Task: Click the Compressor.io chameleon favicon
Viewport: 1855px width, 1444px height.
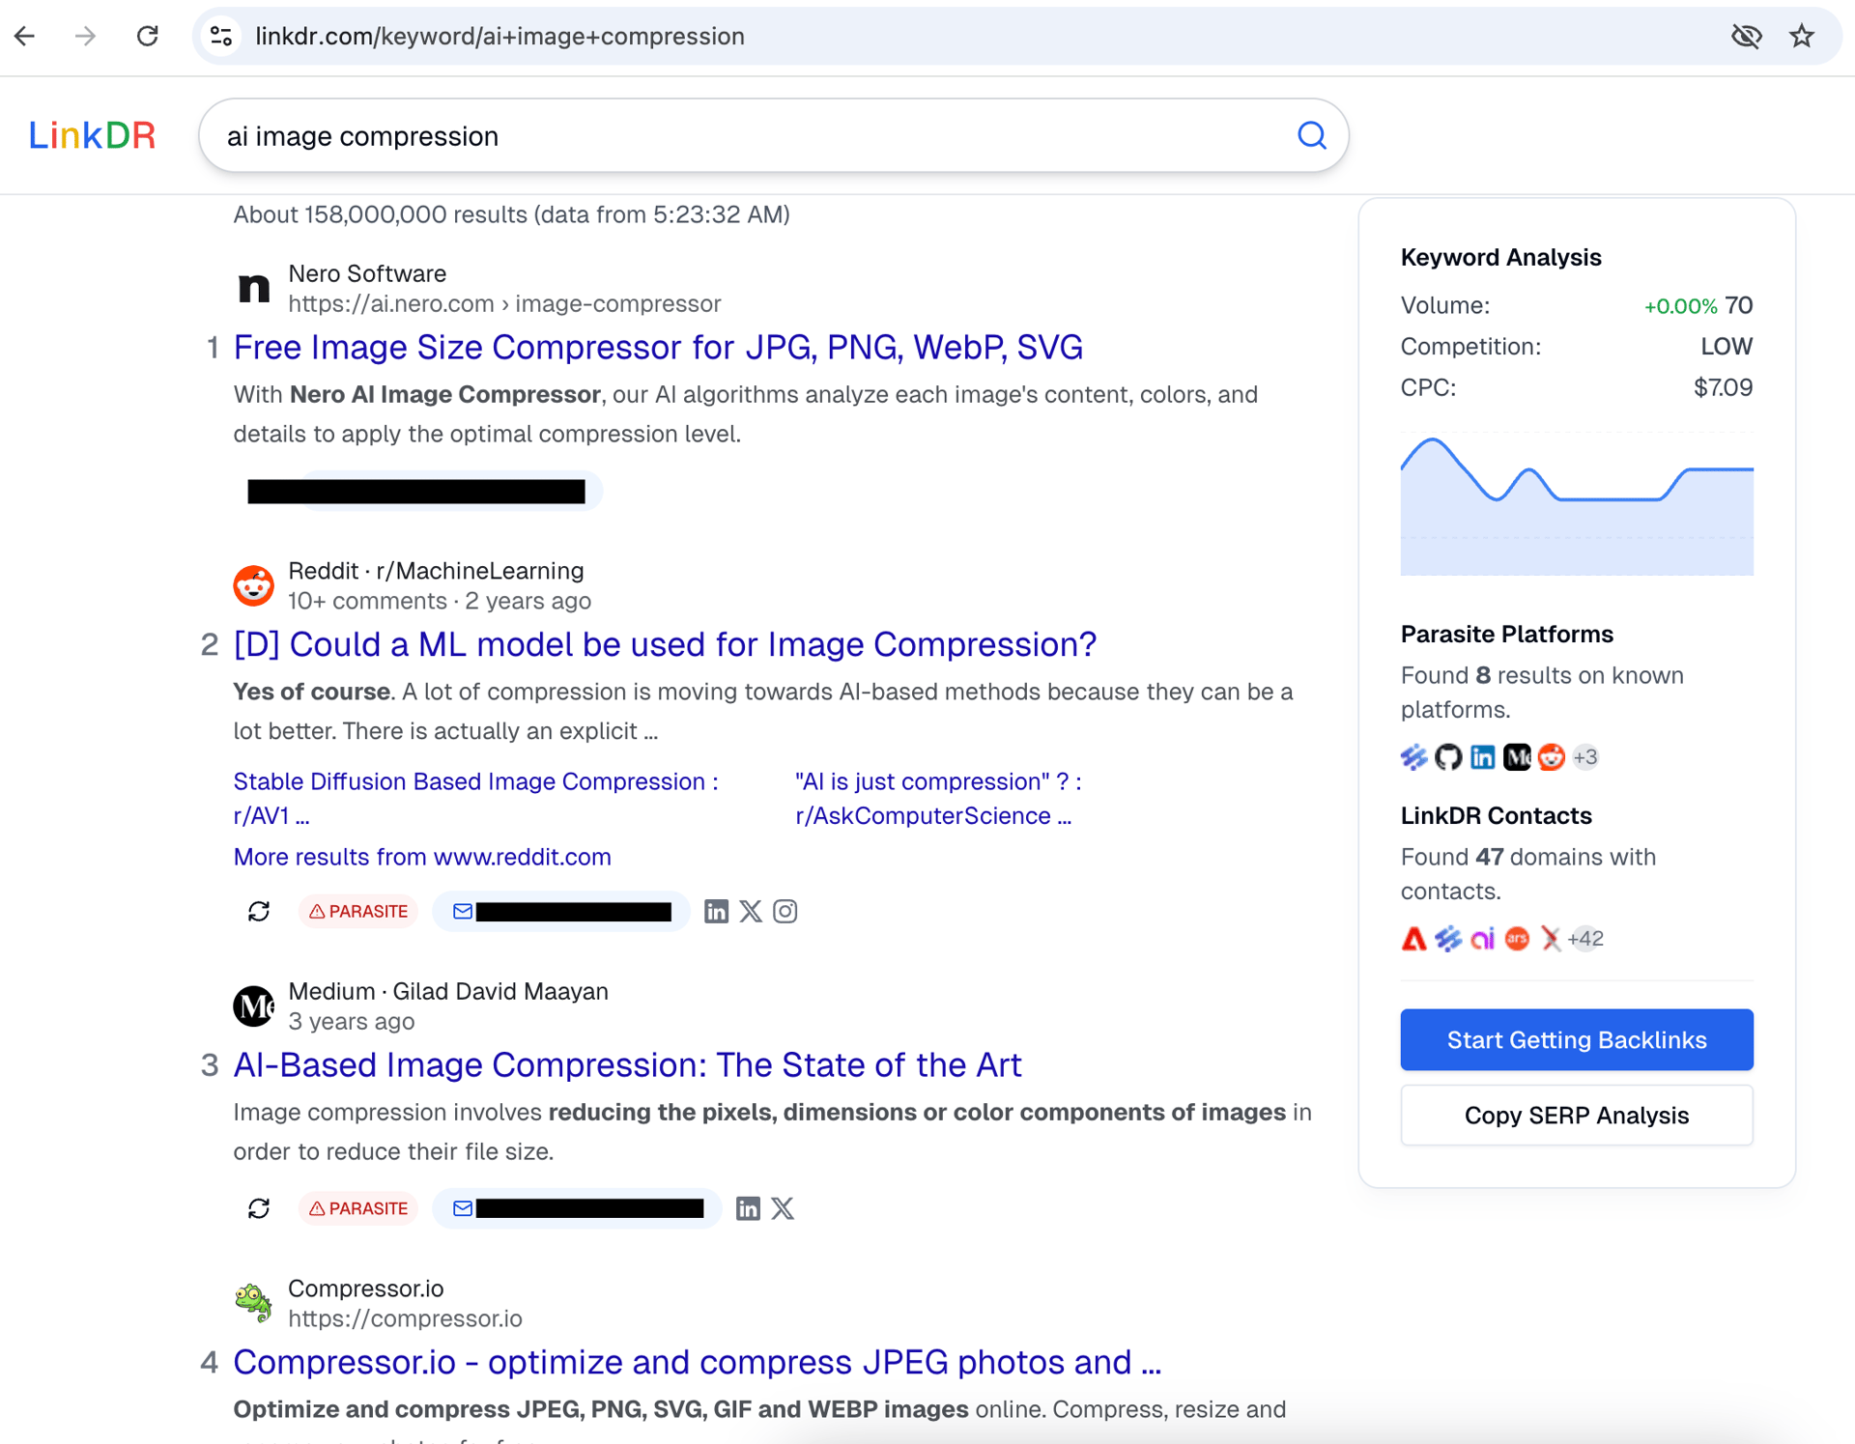Action: click(254, 1303)
